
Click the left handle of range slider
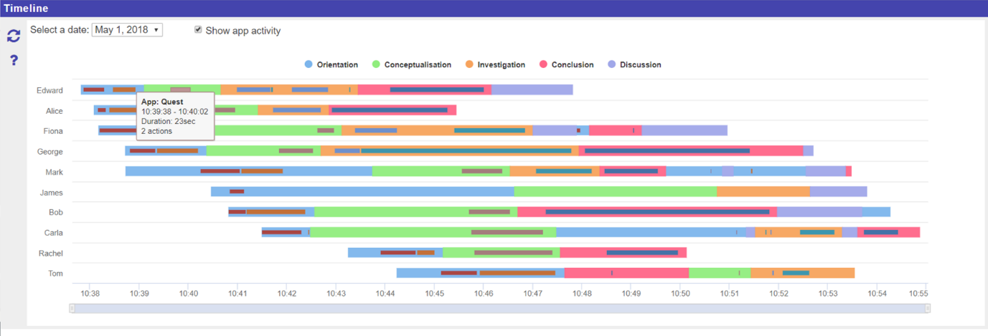coord(72,308)
